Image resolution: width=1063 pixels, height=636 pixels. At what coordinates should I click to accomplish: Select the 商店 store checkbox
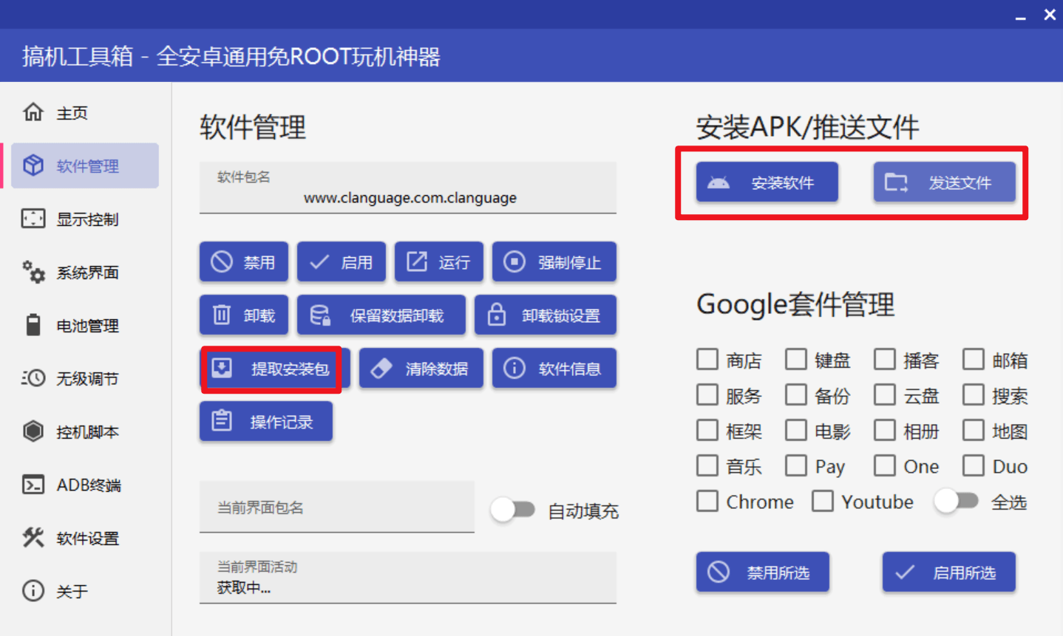coord(707,359)
